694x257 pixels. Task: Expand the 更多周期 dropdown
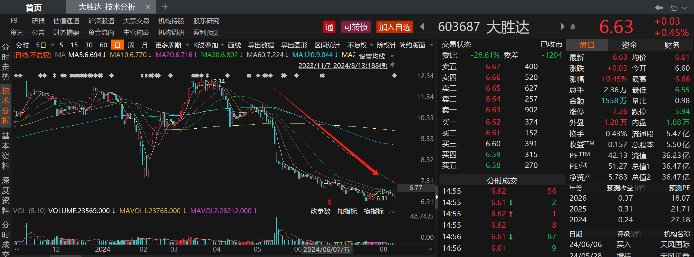coord(187,45)
